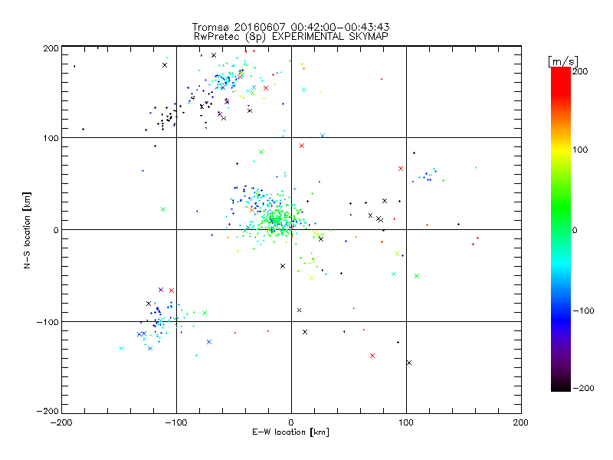Click the x-axis tick label '-200'

click(61, 422)
